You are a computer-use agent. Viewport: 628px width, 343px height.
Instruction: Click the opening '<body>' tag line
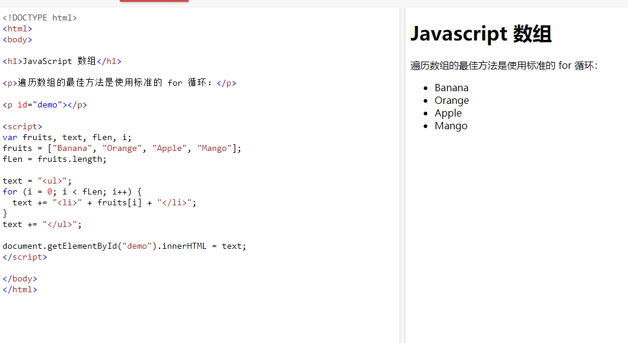(x=17, y=39)
